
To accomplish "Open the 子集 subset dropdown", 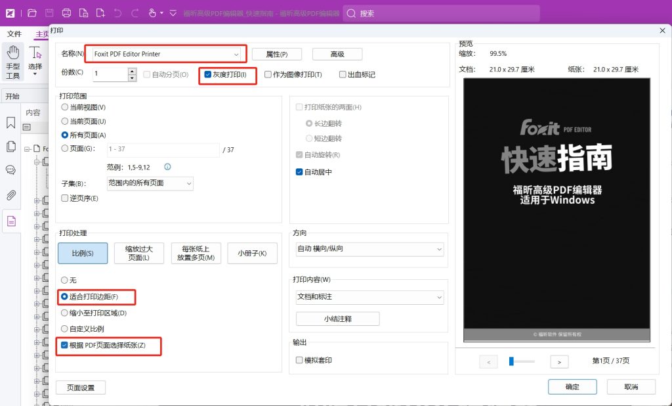I will [150, 183].
